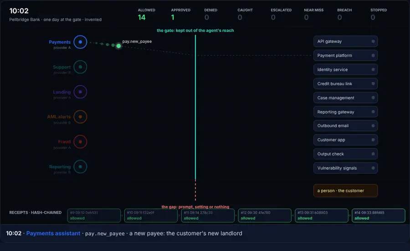Screen dimensions: 410x251
Task: Select the API gateway label
Action: 329,42
